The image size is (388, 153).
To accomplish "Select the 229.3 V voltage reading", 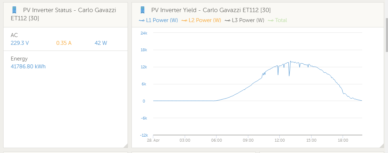I will [20, 43].
